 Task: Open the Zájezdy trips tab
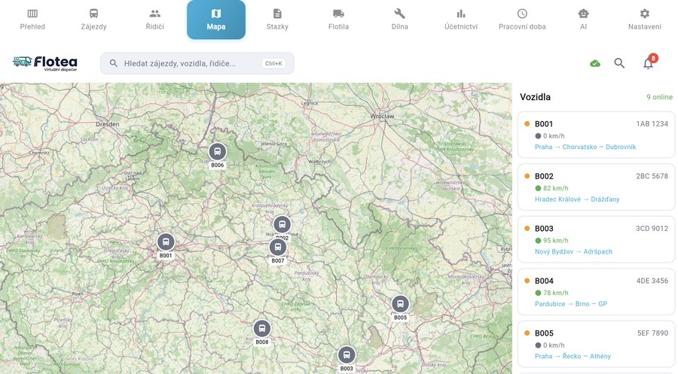[x=93, y=20]
